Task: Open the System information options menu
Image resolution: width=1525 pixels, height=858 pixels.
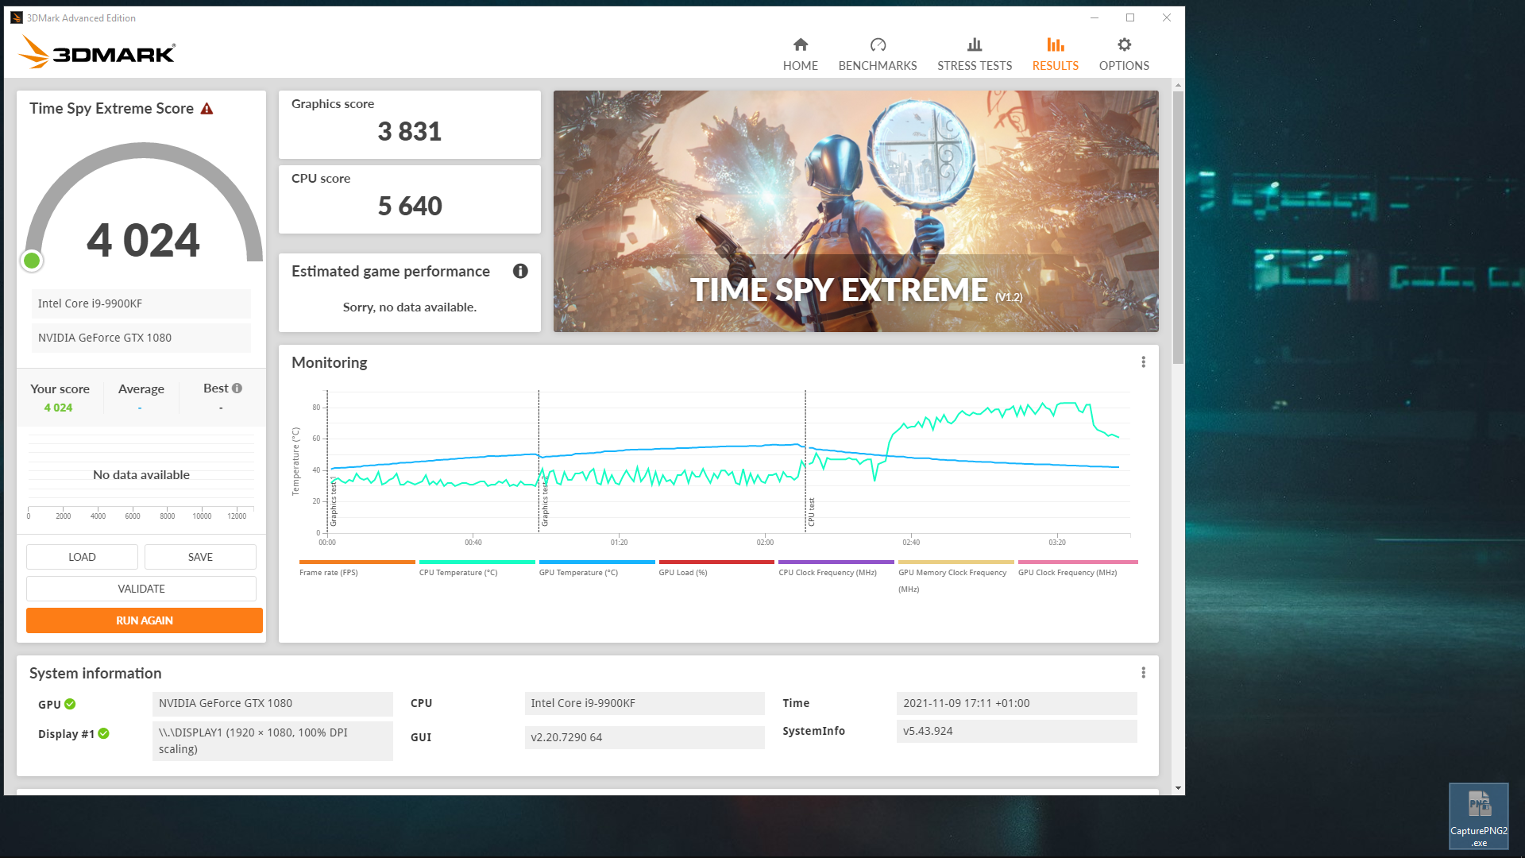Action: 1143,673
